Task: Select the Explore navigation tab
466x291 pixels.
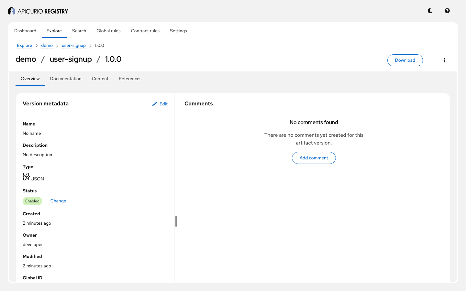Action: tap(54, 31)
